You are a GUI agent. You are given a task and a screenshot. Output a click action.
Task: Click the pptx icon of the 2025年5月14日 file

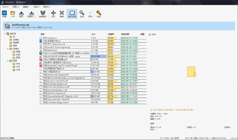point(41,56)
